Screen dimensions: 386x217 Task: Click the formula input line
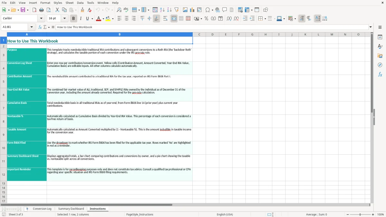tap(212, 27)
